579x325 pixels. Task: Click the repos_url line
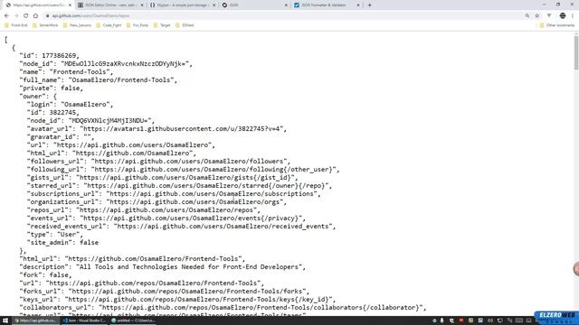pos(144,209)
